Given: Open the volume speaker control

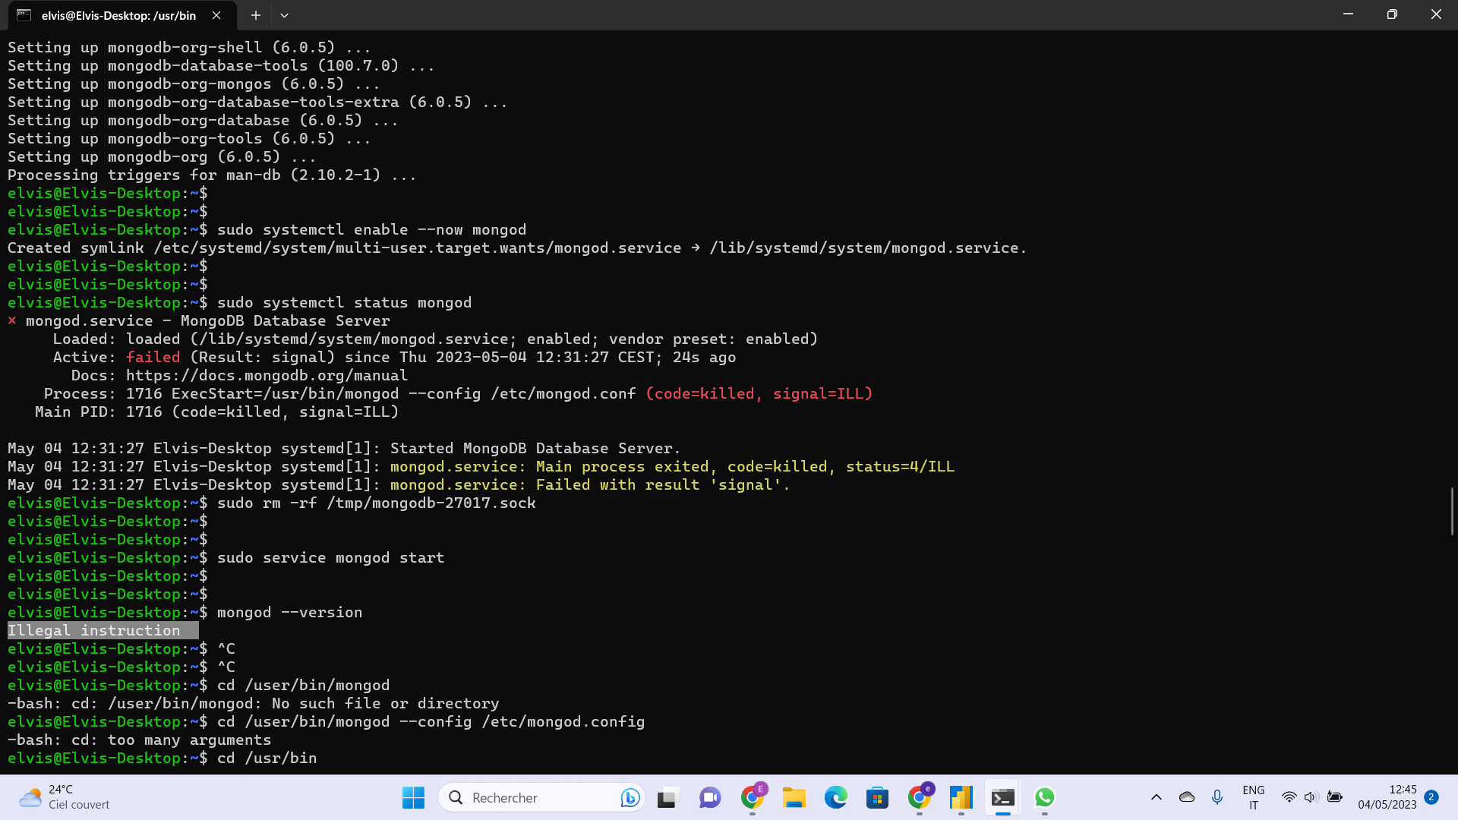Looking at the screenshot, I should (x=1311, y=797).
